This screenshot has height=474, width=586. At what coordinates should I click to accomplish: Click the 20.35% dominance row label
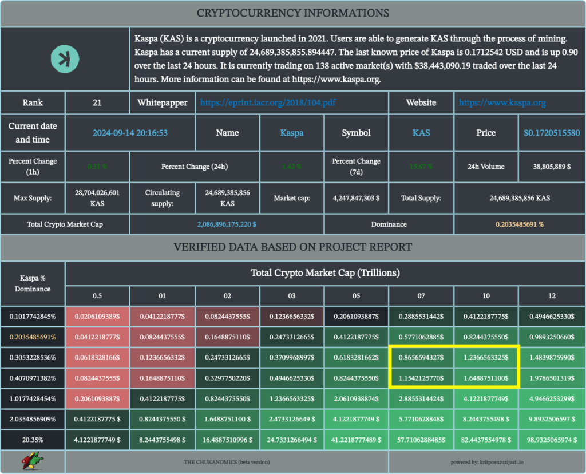[x=33, y=439]
